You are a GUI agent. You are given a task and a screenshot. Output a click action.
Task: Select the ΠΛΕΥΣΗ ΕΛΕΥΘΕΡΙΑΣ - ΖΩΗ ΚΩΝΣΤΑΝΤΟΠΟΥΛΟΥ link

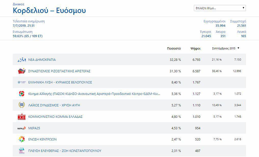[x=64, y=151]
